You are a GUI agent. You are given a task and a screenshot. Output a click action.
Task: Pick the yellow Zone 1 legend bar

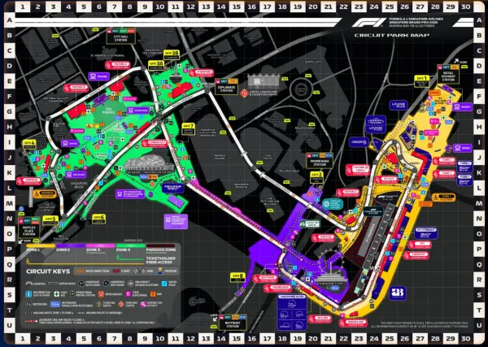click(x=41, y=245)
